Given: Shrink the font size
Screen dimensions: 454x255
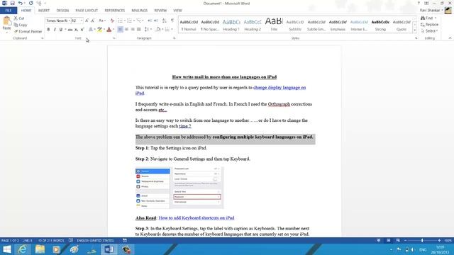Looking at the screenshot, I should (93, 21).
